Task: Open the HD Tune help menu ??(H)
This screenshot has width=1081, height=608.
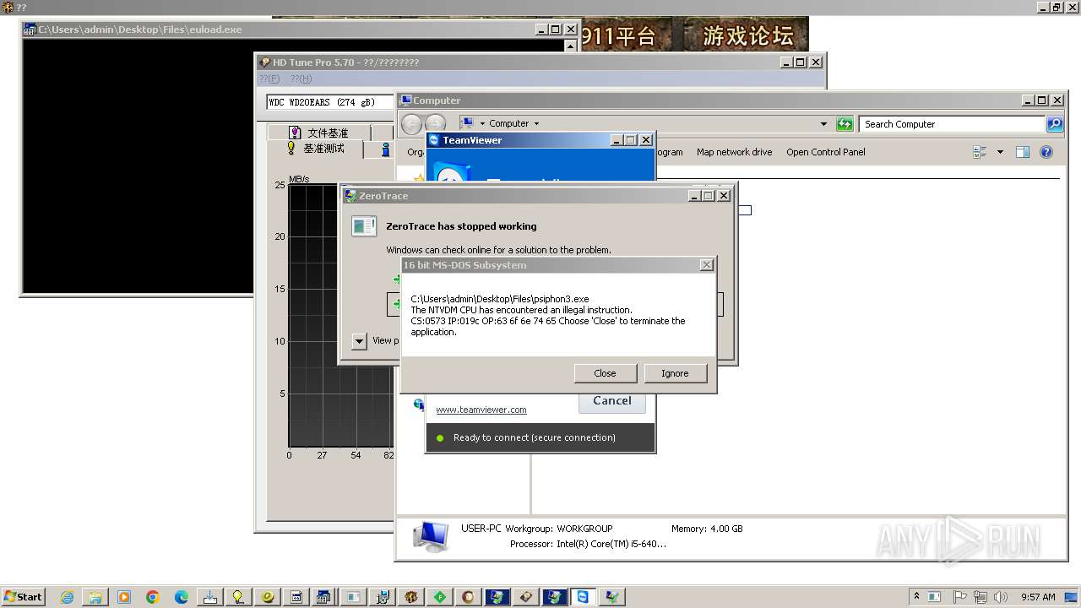Action: click(x=301, y=79)
